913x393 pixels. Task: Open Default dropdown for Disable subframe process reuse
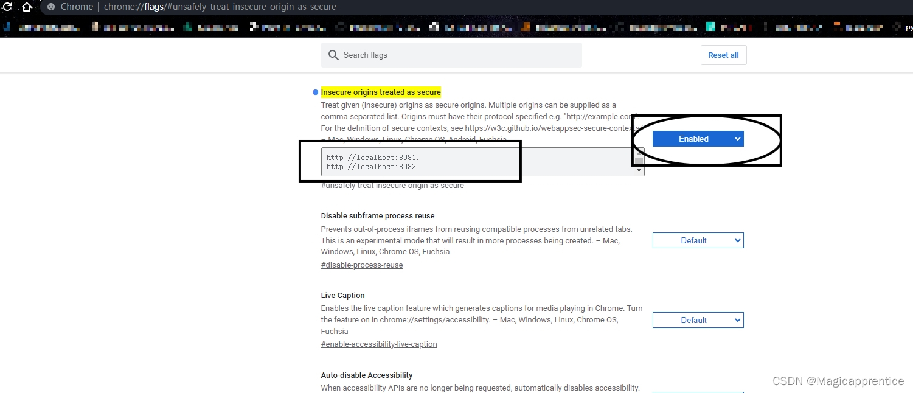pos(698,240)
